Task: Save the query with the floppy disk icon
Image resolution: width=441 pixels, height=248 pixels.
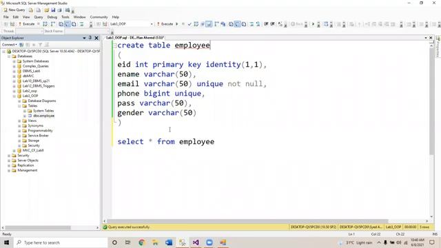Action: 53,10
